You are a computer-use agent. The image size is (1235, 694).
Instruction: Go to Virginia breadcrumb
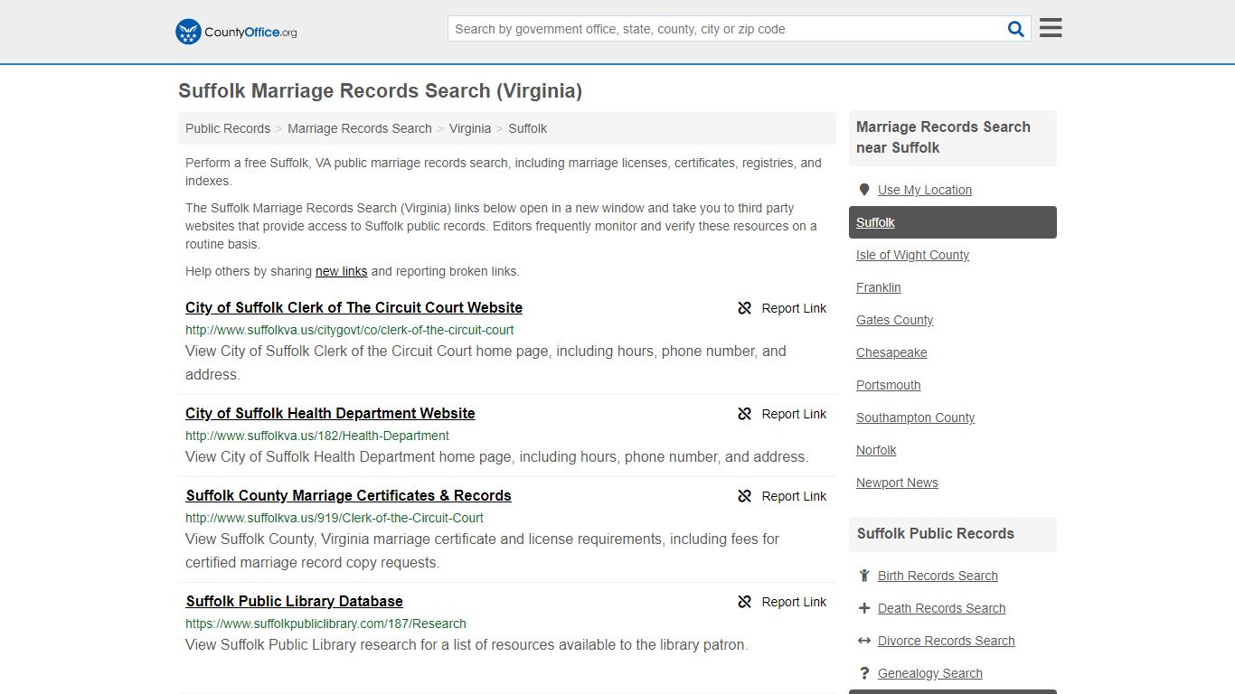470,128
